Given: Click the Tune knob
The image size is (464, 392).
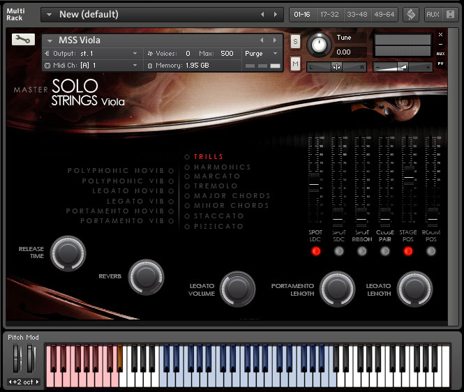Looking at the screenshot, I should point(320,45).
